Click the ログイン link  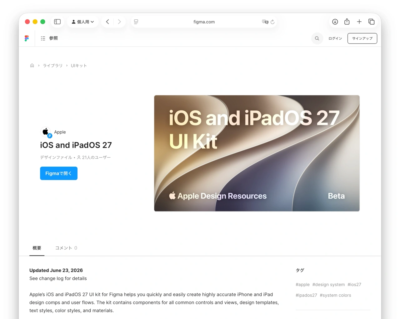335,38
